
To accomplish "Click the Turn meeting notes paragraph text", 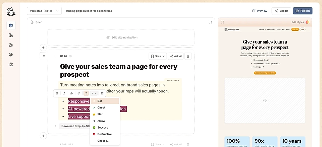I will tap(114, 88).
